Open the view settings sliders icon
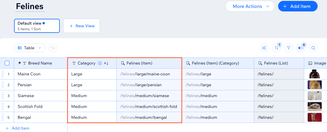Image resolution: width=327 pixels, height=132 pixels. [264, 48]
